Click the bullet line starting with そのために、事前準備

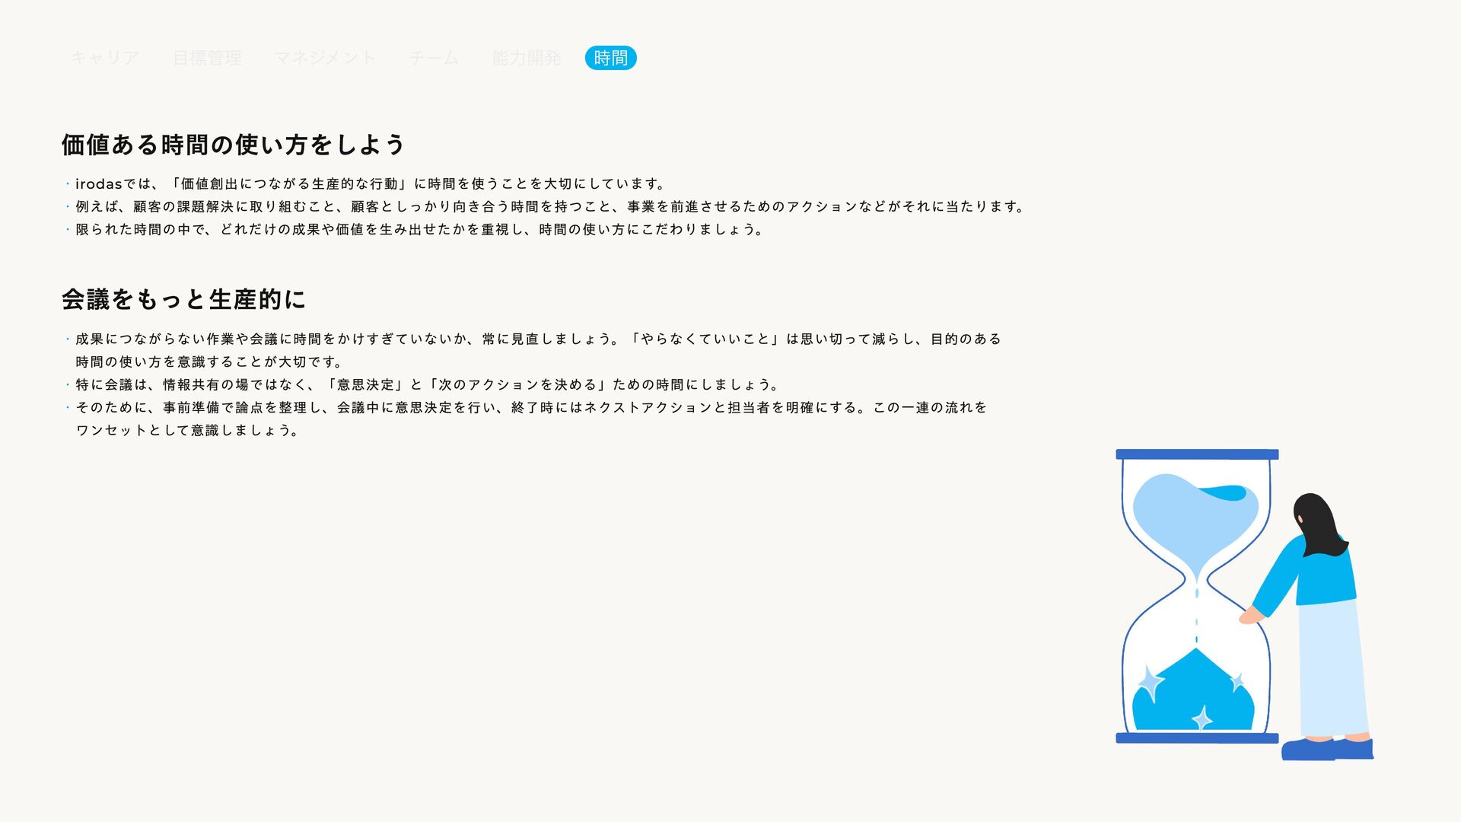click(531, 408)
